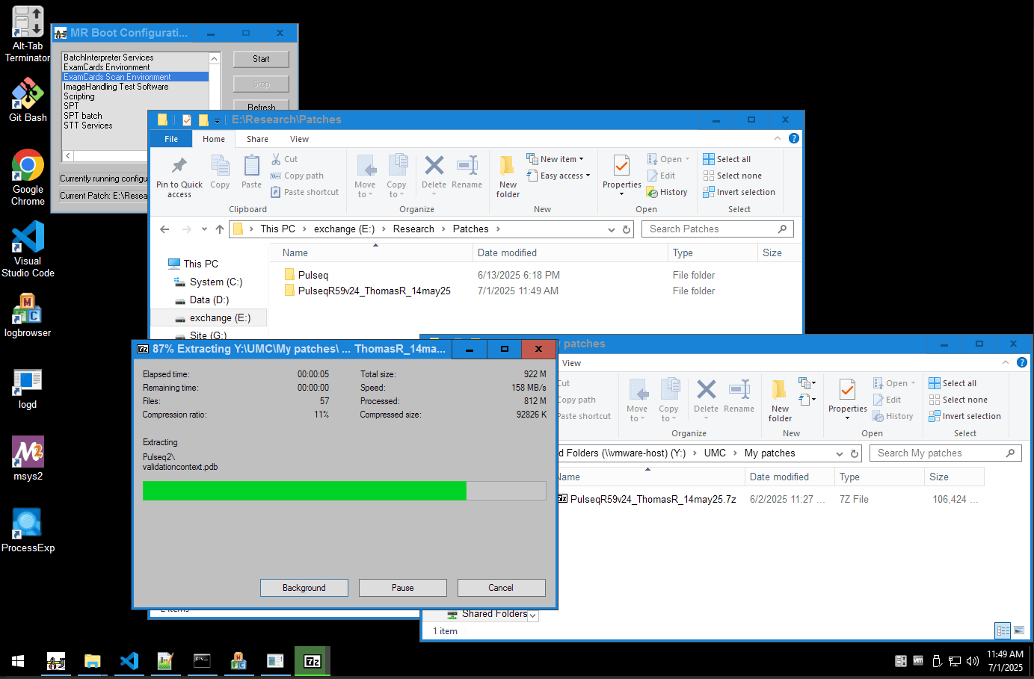Click Start in MR Boot Configuration
This screenshot has height=679, width=1034.
[x=261, y=59]
